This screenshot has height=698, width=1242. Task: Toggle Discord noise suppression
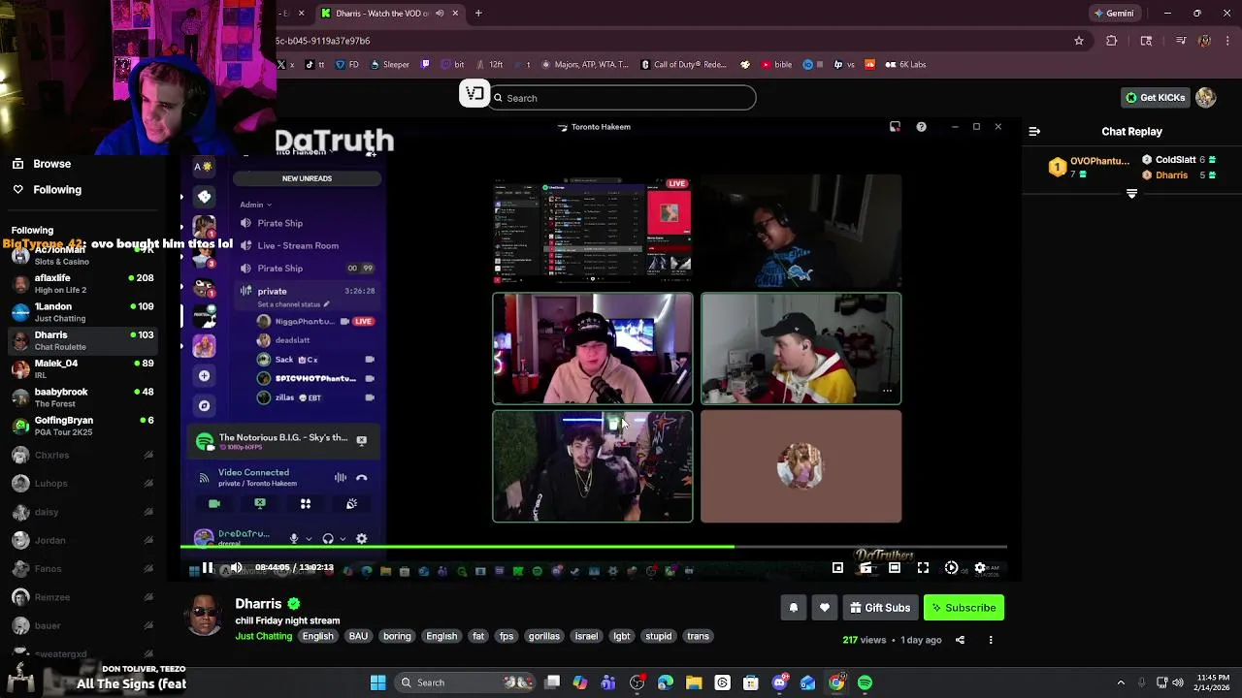click(x=341, y=478)
